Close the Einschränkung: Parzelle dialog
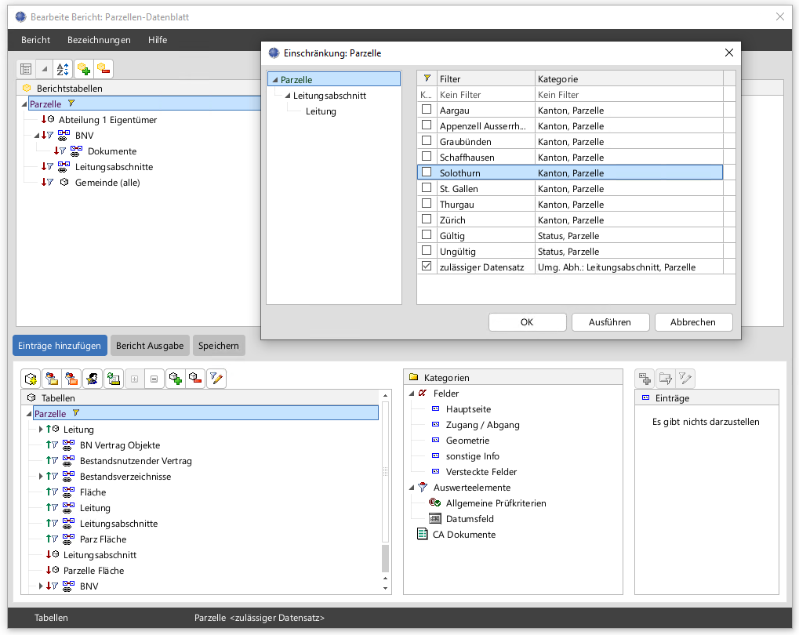The height and width of the screenshot is (635, 799). coord(728,53)
